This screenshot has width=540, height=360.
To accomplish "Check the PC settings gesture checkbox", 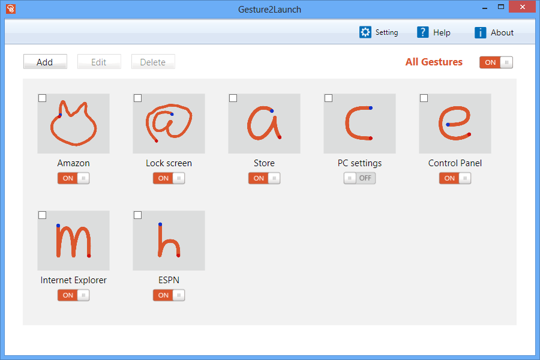I will (329, 98).
